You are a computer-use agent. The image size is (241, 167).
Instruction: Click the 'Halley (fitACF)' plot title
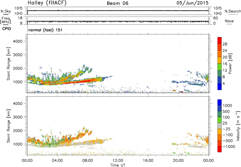[47, 3]
